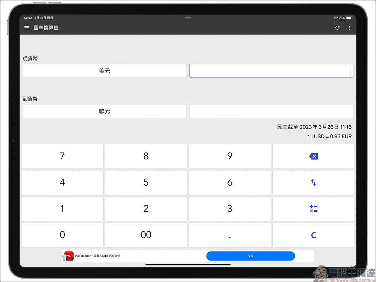Tap number key 1

point(62,209)
